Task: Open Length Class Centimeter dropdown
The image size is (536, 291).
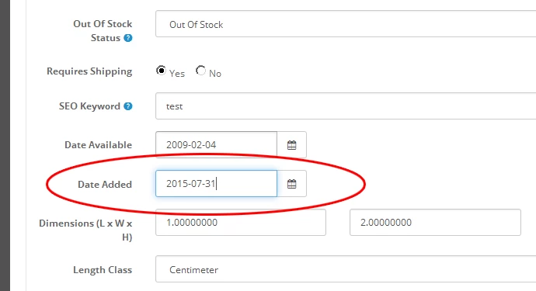Action: pyautogui.click(x=346, y=269)
